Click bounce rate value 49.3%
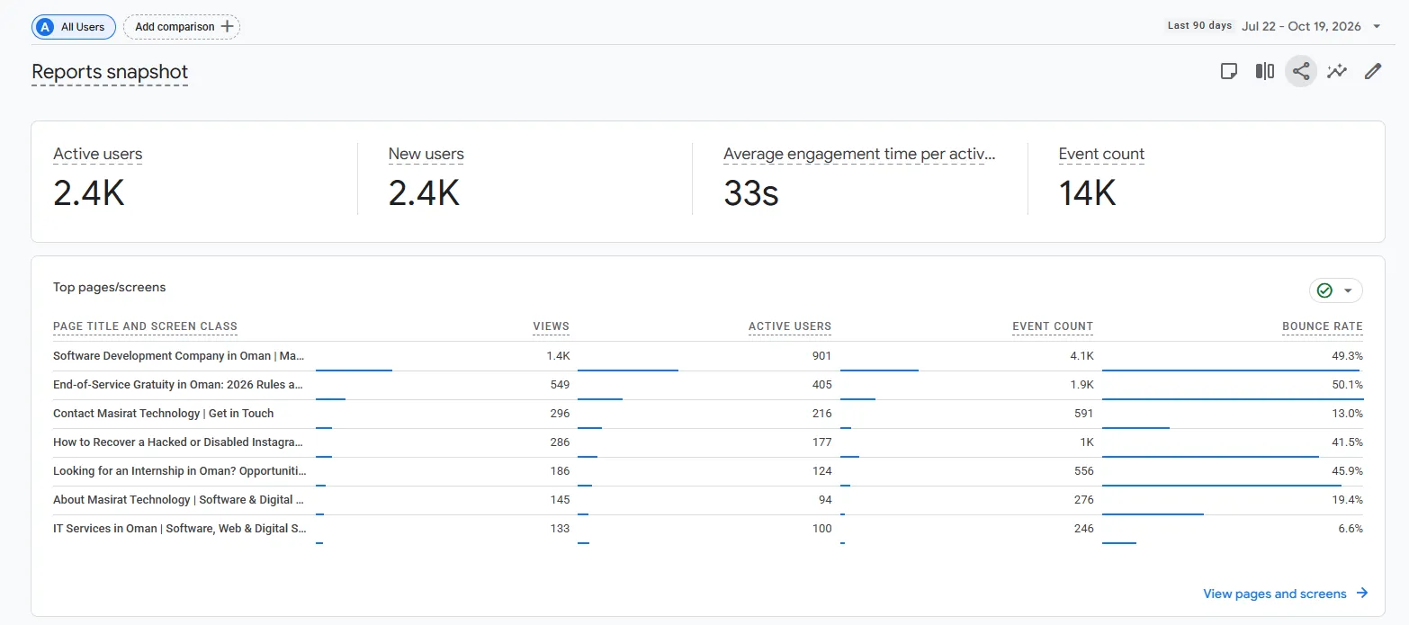Screen dimensions: 1409x625 click(1347, 356)
